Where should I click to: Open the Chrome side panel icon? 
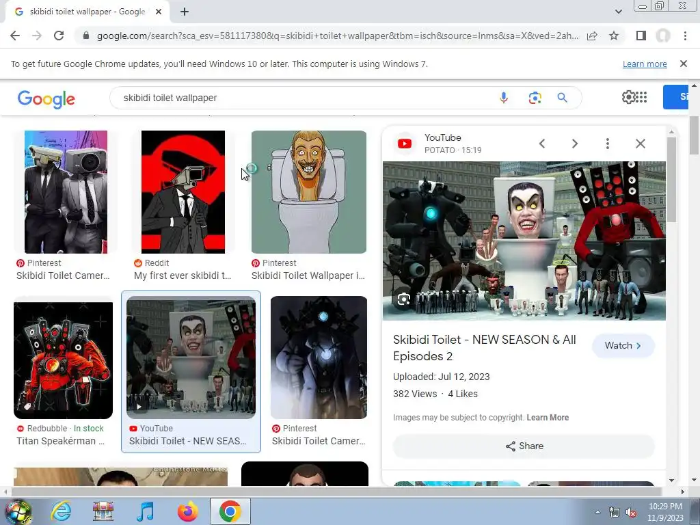[641, 36]
